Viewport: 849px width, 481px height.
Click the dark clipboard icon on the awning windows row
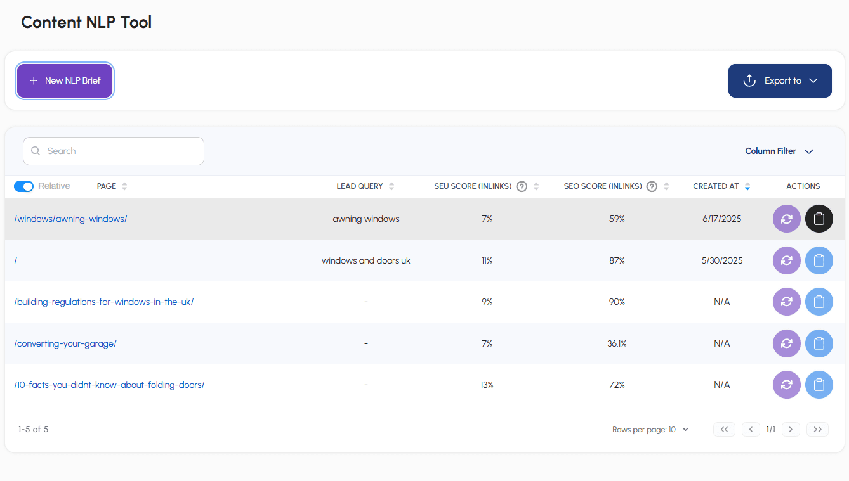pyautogui.click(x=819, y=218)
